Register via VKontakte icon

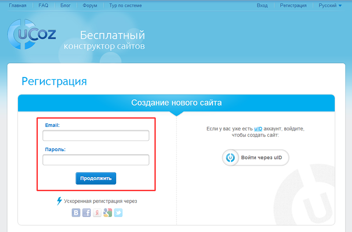[x=76, y=213]
